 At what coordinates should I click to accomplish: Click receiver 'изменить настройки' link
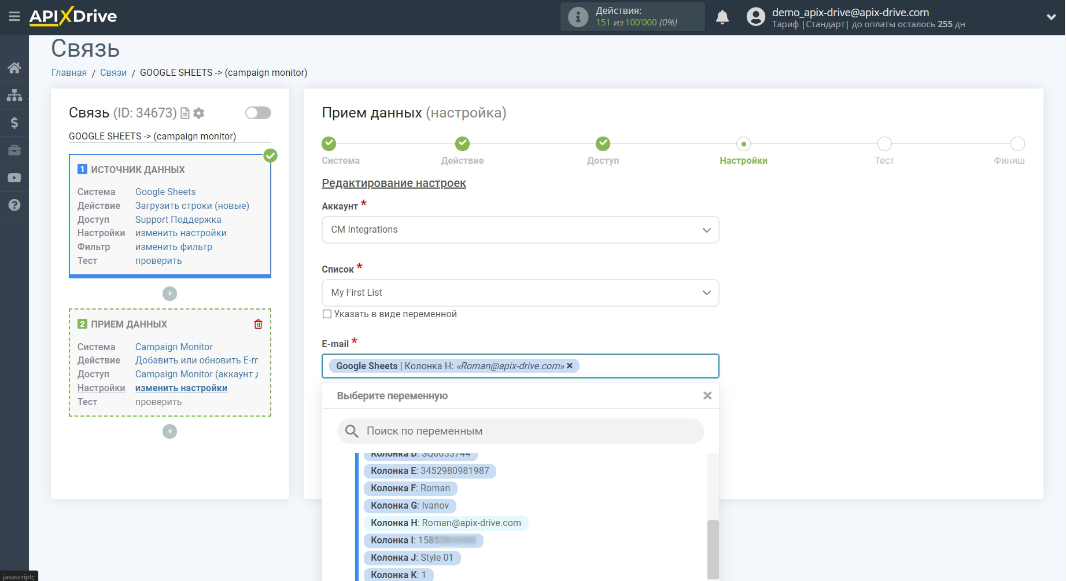[181, 388]
